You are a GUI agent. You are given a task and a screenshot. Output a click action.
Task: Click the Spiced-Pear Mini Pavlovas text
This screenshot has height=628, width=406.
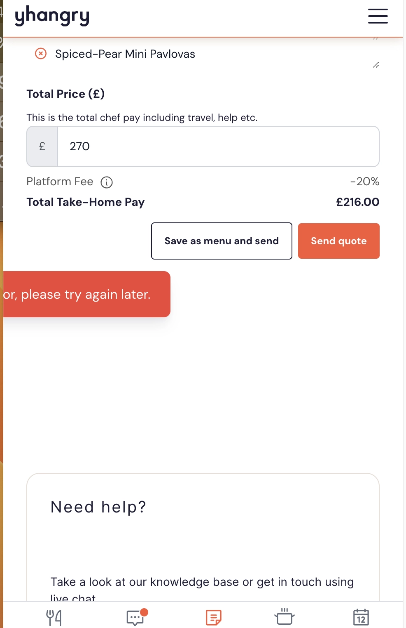(x=125, y=54)
